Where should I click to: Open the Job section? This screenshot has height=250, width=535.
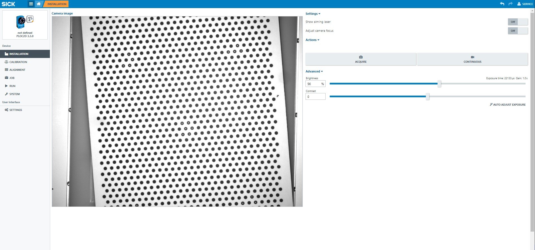[12, 78]
